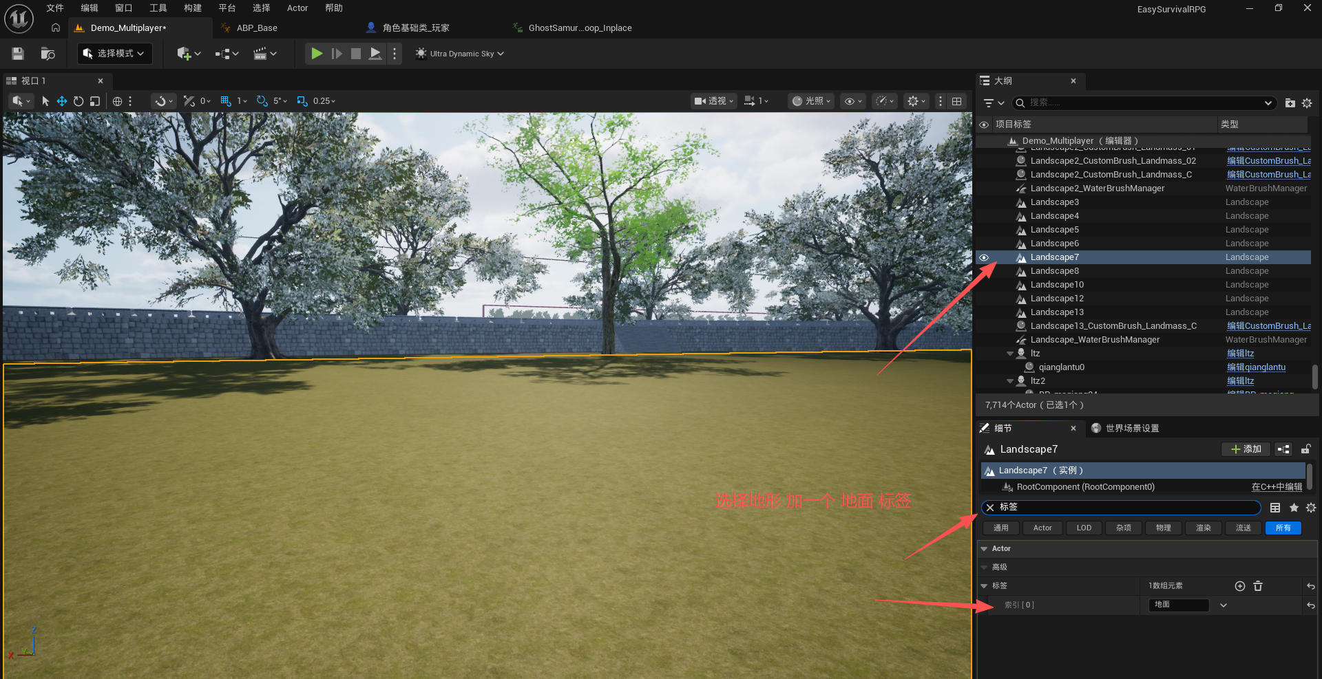
Task: Choose the Select objects arrow tool
Action: pos(45,101)
